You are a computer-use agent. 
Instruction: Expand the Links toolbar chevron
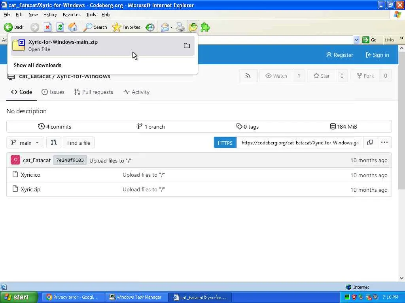point(401,38)
